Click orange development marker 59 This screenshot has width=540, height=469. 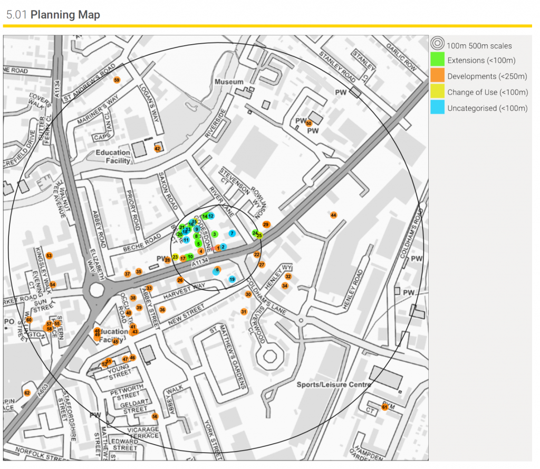[x=117, y=80]
